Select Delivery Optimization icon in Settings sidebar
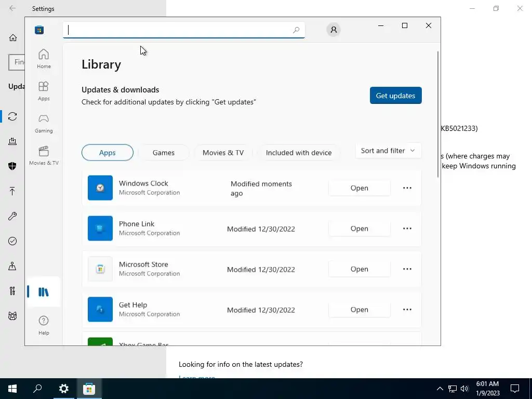This screenshot has height=399, width=532. [x=12, y=141]
